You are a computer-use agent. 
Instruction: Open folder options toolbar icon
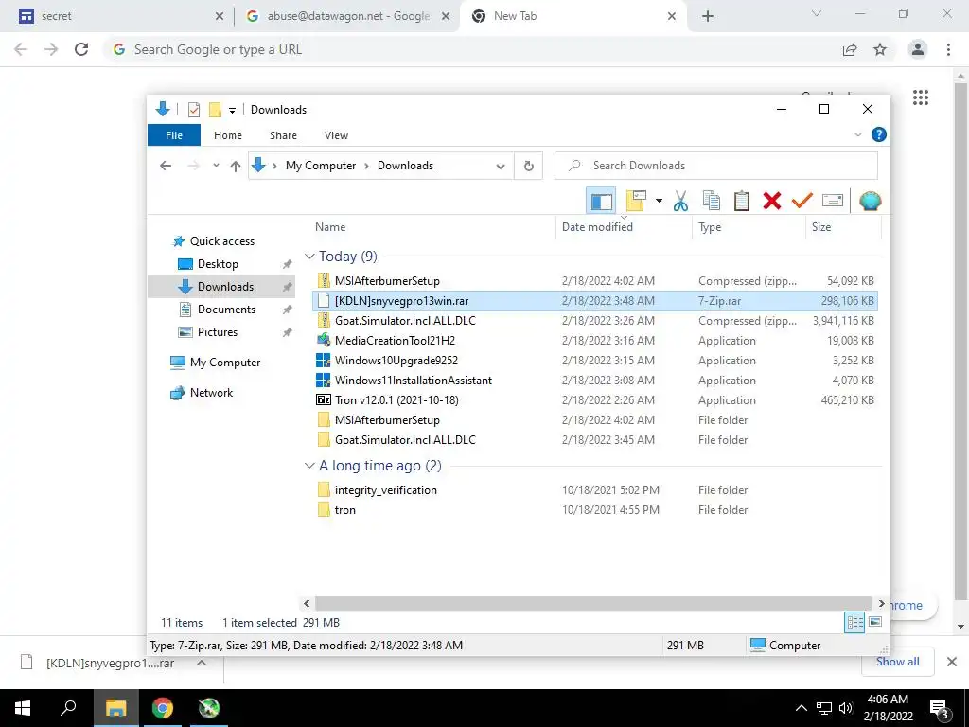pyautogui.click(x=636, y=201)
